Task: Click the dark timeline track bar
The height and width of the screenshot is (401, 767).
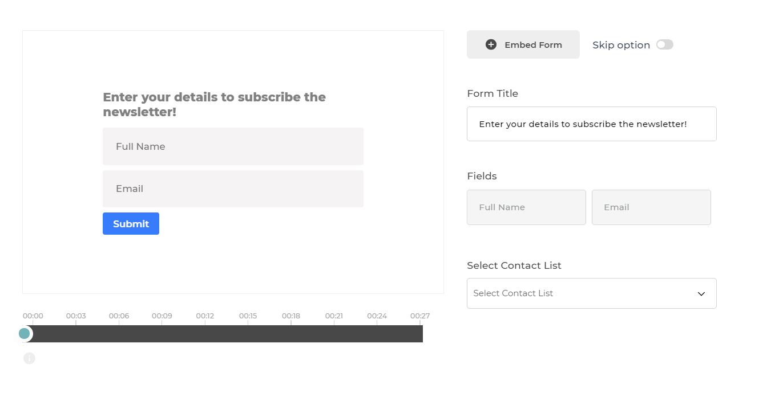Action: coord(228,334)
